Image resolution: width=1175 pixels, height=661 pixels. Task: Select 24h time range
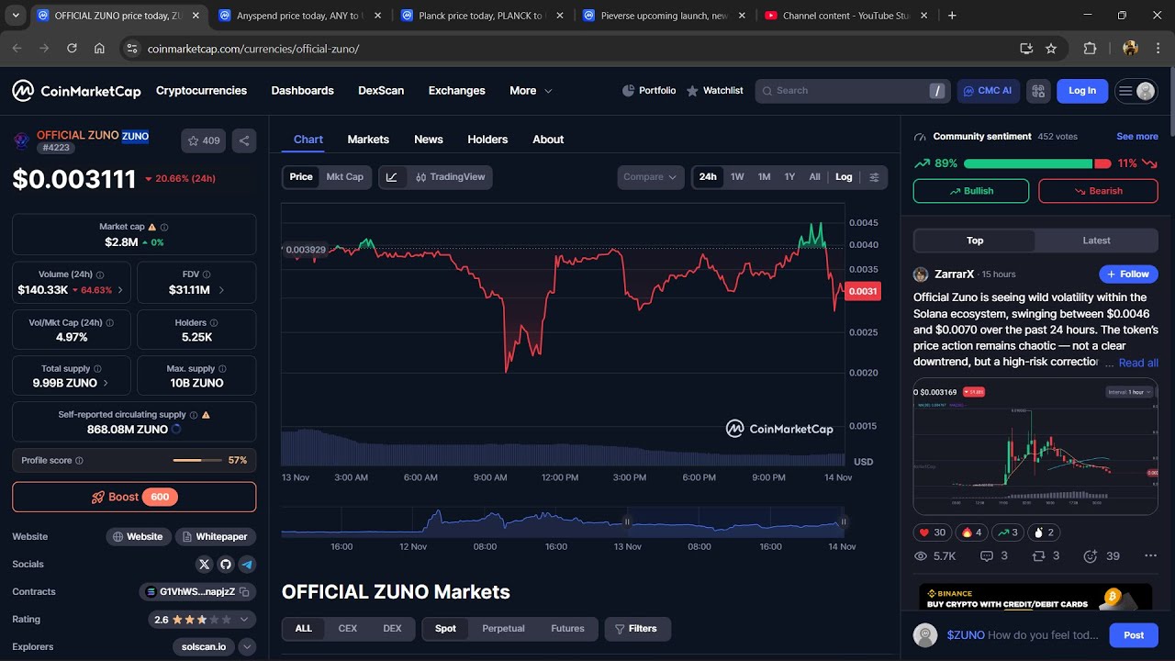(708, 177)
